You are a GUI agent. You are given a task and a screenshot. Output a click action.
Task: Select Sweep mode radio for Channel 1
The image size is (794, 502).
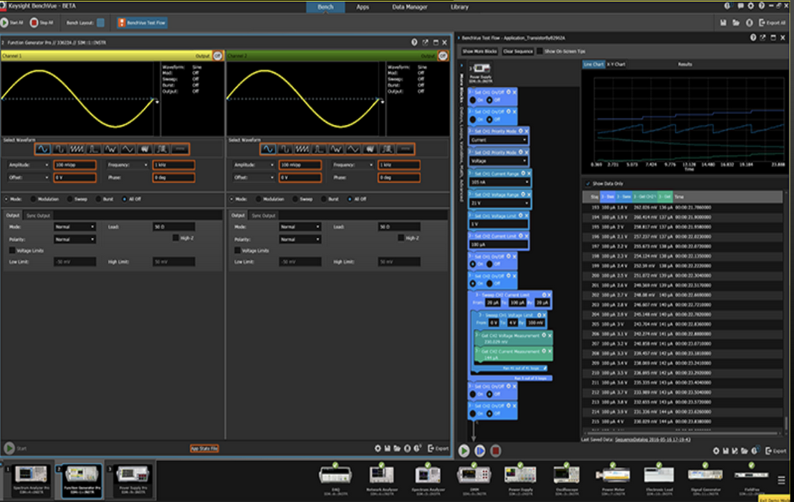[70, 199]
